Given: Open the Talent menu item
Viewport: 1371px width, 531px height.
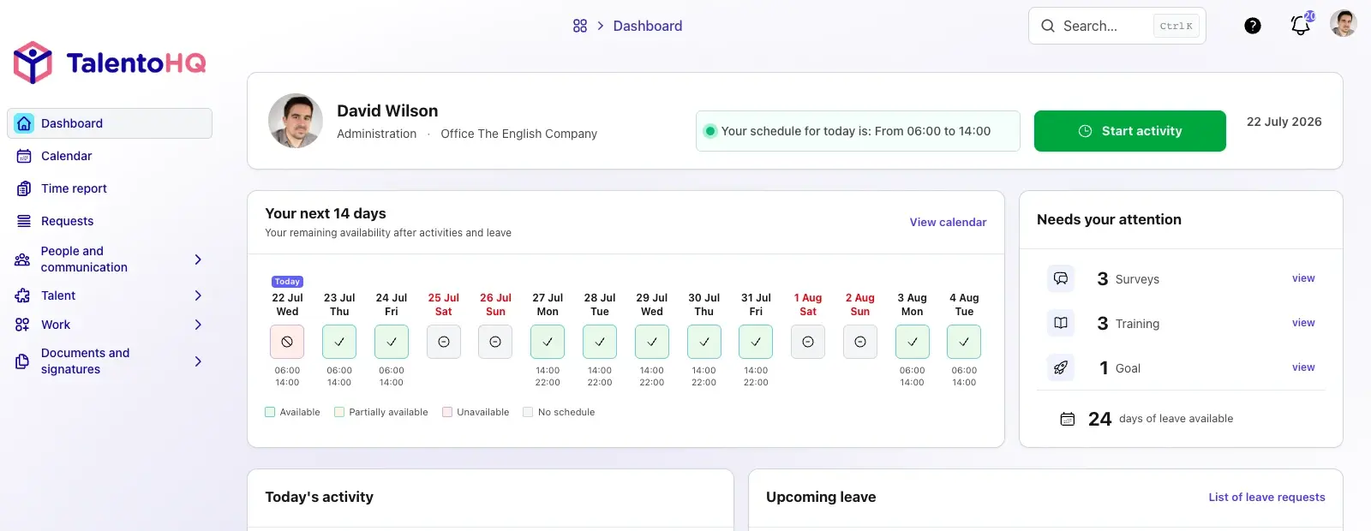Looking at the screenshot, I should pos(110,295).
